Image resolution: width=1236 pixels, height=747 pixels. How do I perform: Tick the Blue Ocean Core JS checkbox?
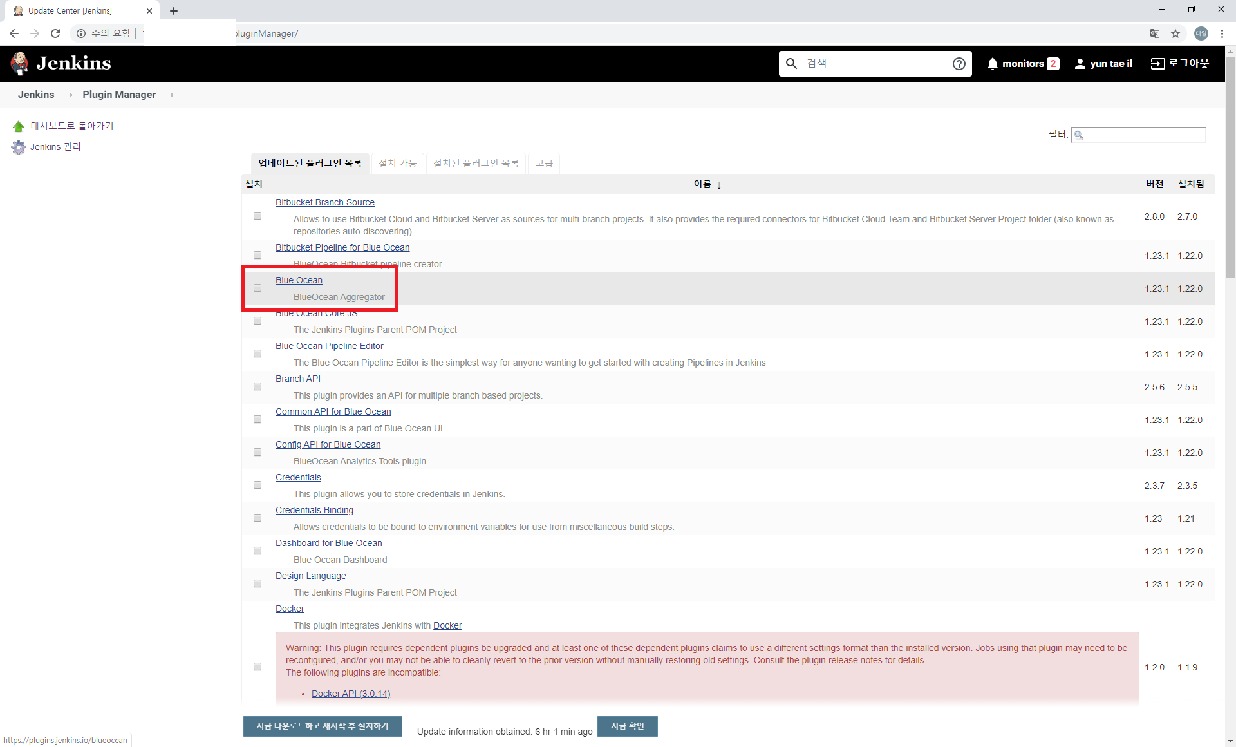(x=257, y=321)
